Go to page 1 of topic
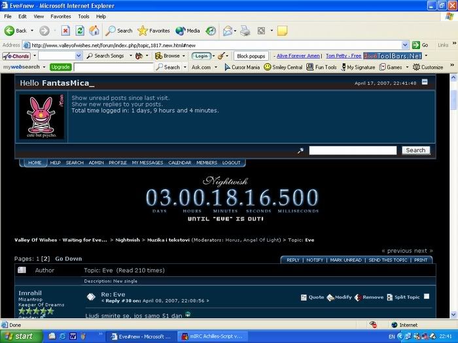458x343 pixels. pos(38,259)
